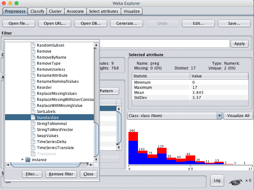Open the Log window

click(x=217, y=180)
